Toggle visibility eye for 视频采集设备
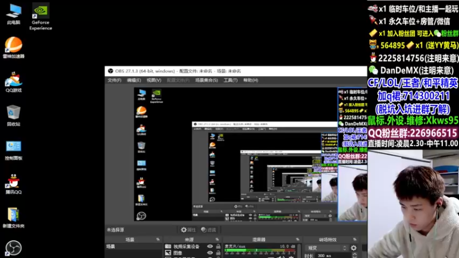 click(210, 247)
